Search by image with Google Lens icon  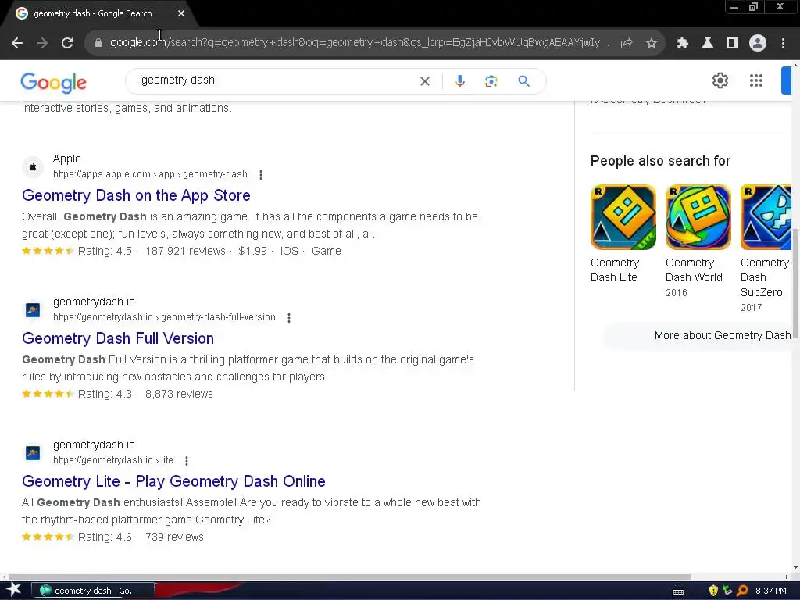(x=491, y=81)
